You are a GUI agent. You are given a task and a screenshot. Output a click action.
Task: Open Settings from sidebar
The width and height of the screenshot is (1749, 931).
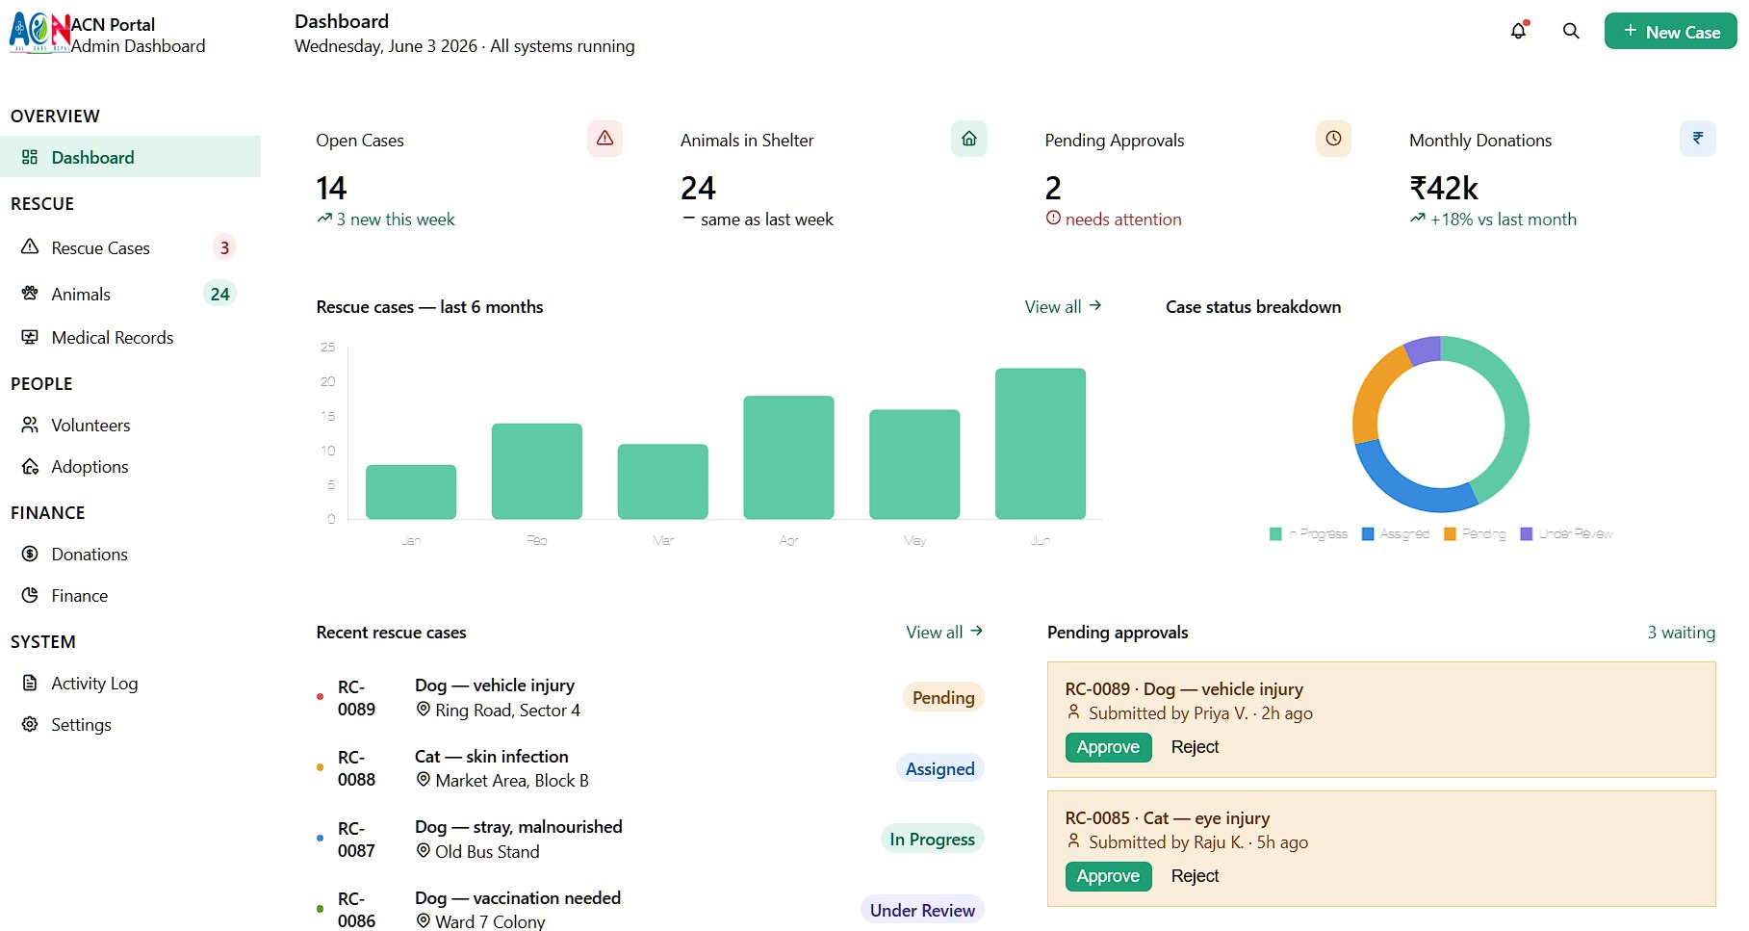coord(130,725)
